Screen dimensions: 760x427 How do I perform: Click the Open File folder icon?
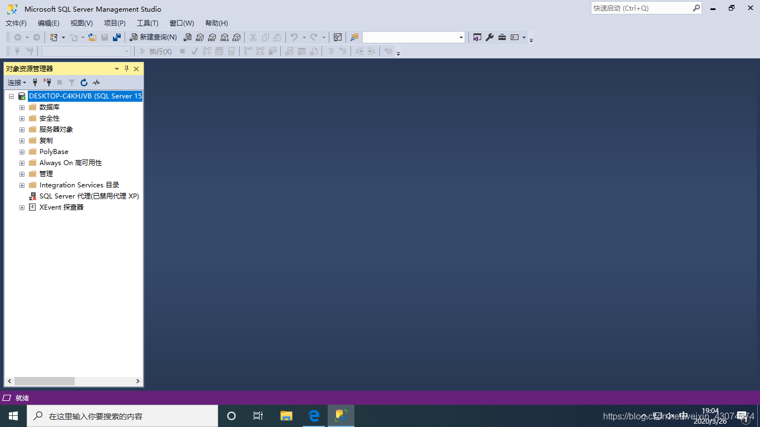coord(92,37)
